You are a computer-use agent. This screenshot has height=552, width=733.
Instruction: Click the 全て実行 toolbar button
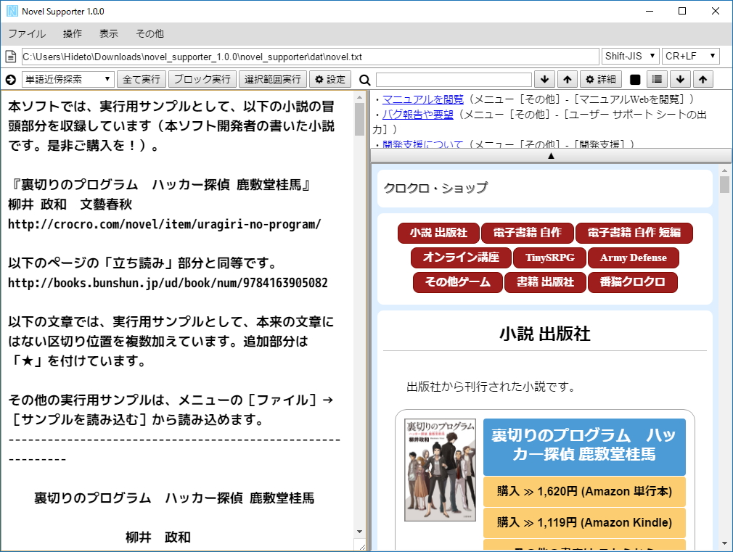[x=142, y=79]
